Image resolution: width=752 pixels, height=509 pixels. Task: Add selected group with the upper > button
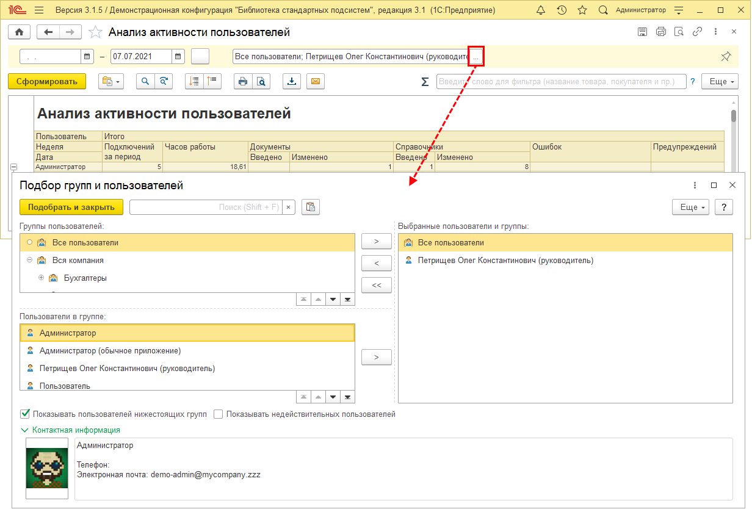click(377, 241)
